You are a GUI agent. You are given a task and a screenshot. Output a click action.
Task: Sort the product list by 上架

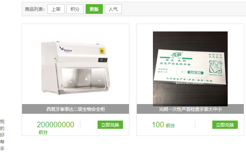pos(56,9)
